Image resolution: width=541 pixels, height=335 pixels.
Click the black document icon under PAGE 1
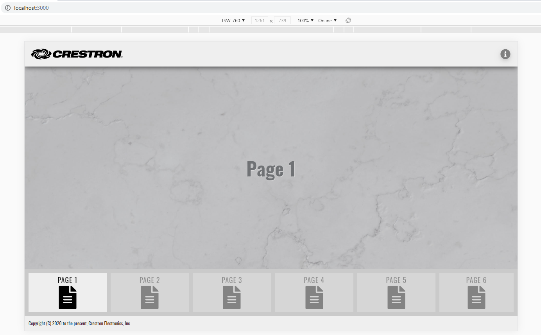(x=68, y=297)
